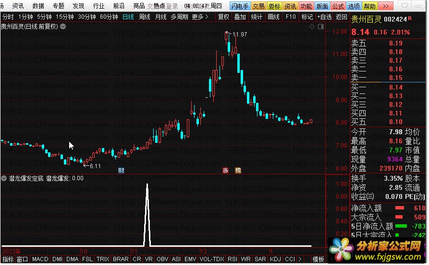Image resolution: width=429 pixels, height=265 pixels.
Task: Switch indicator to FSL
Action: (87, 259)
